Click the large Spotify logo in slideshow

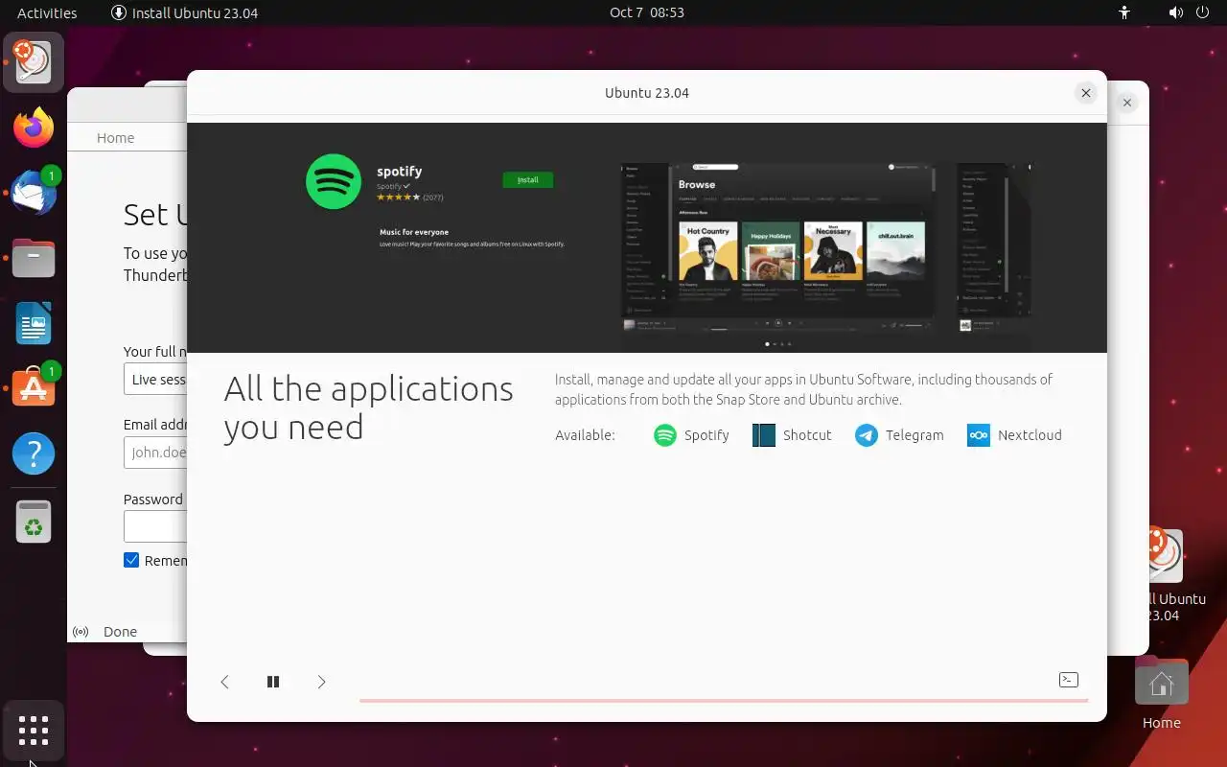click(334, 182)
